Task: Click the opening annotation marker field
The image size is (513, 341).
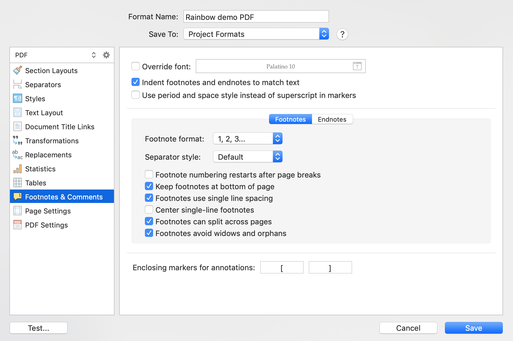Action: pyautogui.click(x=282, y=267)
